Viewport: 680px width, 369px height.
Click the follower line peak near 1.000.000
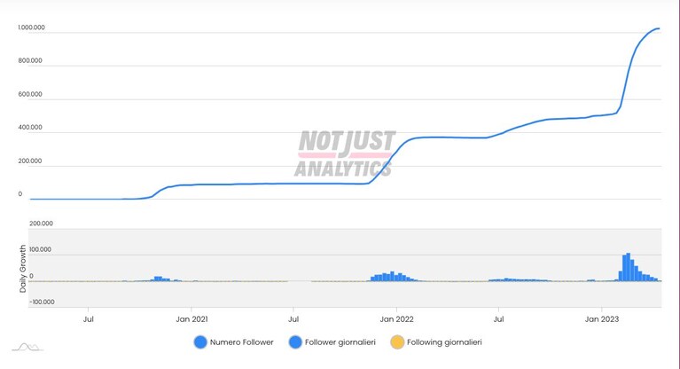pyautogui.click(x=658, y=28)
